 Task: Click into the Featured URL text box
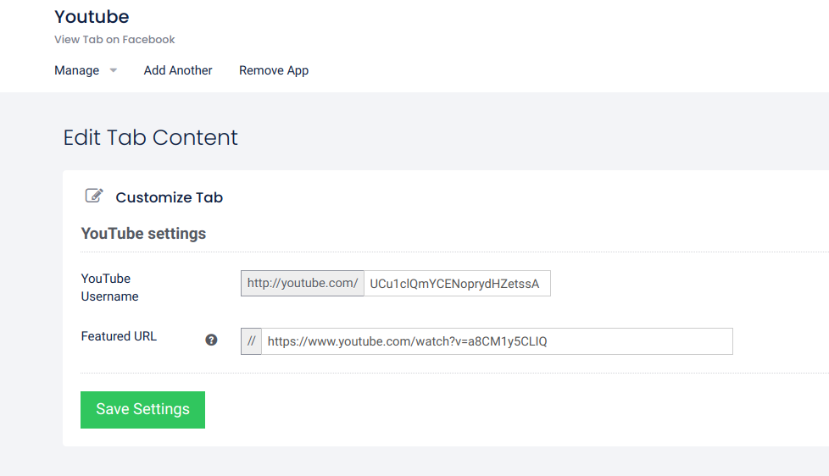tap(497, 341)
